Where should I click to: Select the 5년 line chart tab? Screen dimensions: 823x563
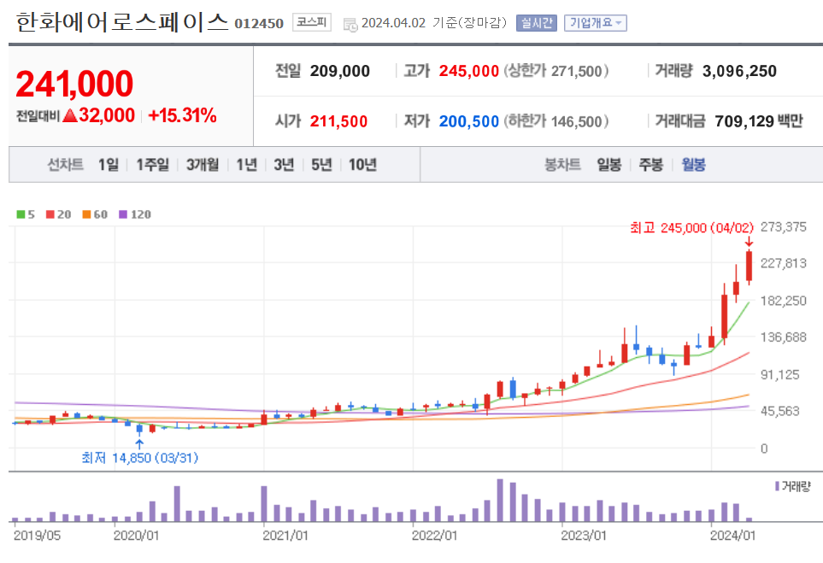[321, 165]
